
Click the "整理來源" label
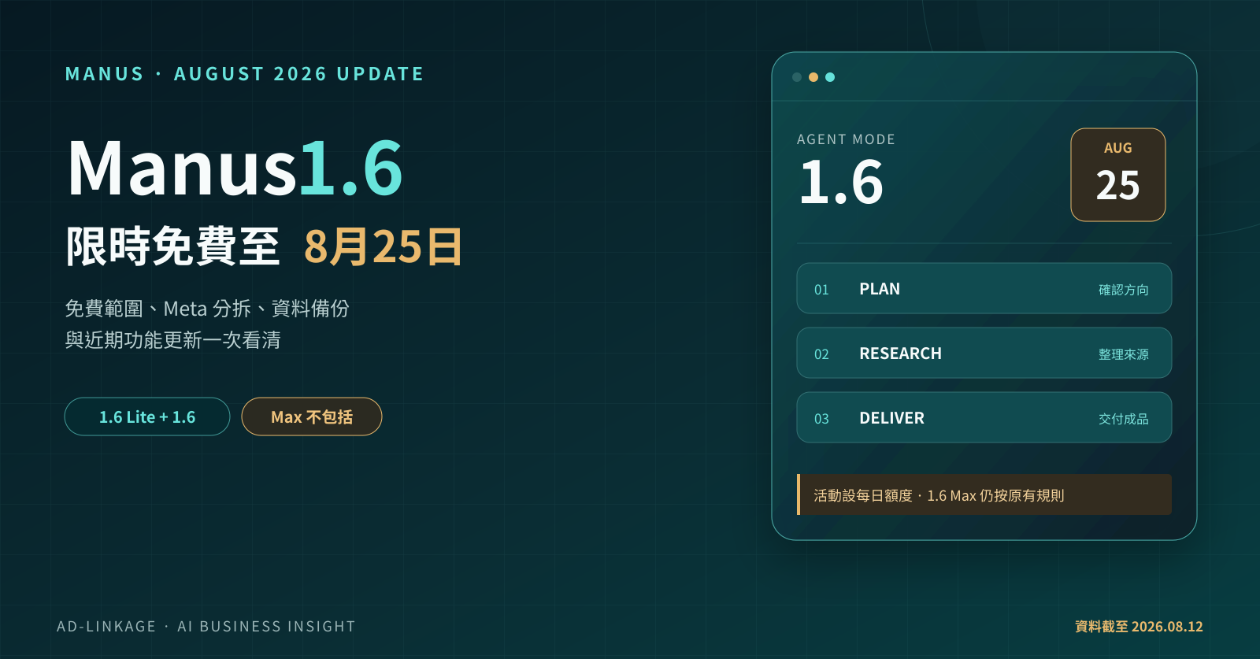pyautogui.click(x=1124, y=354)
